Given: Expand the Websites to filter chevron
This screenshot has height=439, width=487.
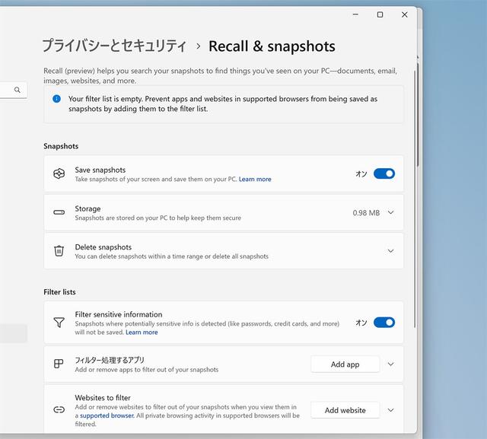Looking at the screenshot, I should click(x=390, y=410).
